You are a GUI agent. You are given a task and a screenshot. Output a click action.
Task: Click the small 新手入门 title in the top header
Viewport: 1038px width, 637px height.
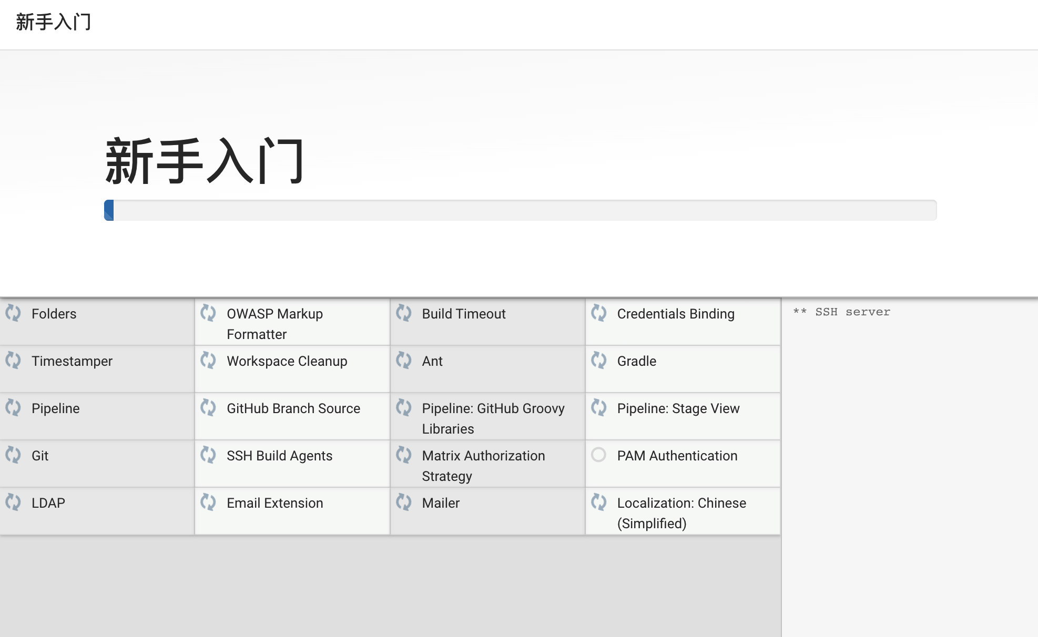click(53, 22)
